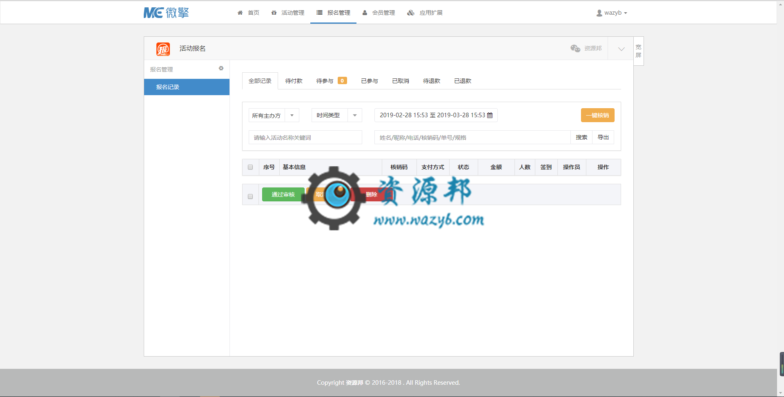
Task: Click the 活动报名 app icon
Action: (x=163, y=49)
